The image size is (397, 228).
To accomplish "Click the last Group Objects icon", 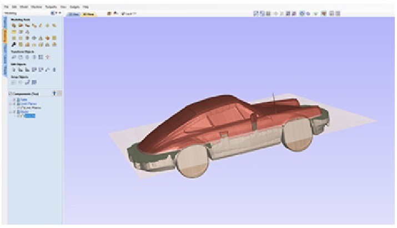I will point(34,82).
